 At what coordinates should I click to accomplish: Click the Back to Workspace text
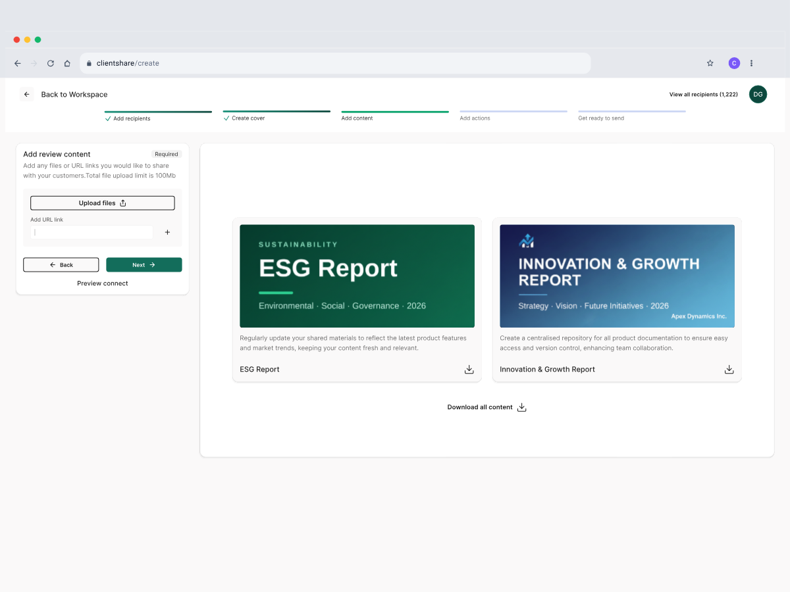tap(74, 94)
